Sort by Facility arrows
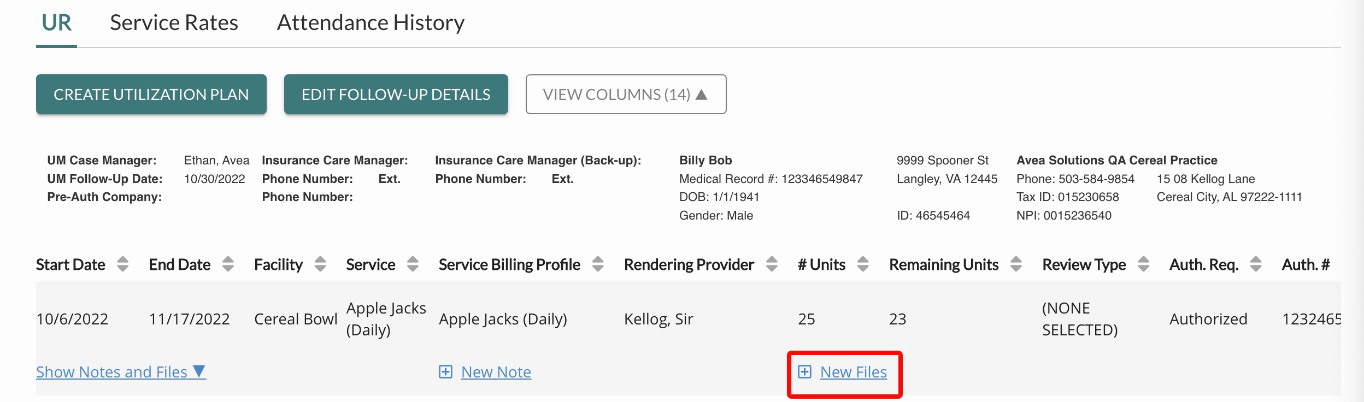This screenshot has height=402, width=1364. pos(320,264)
